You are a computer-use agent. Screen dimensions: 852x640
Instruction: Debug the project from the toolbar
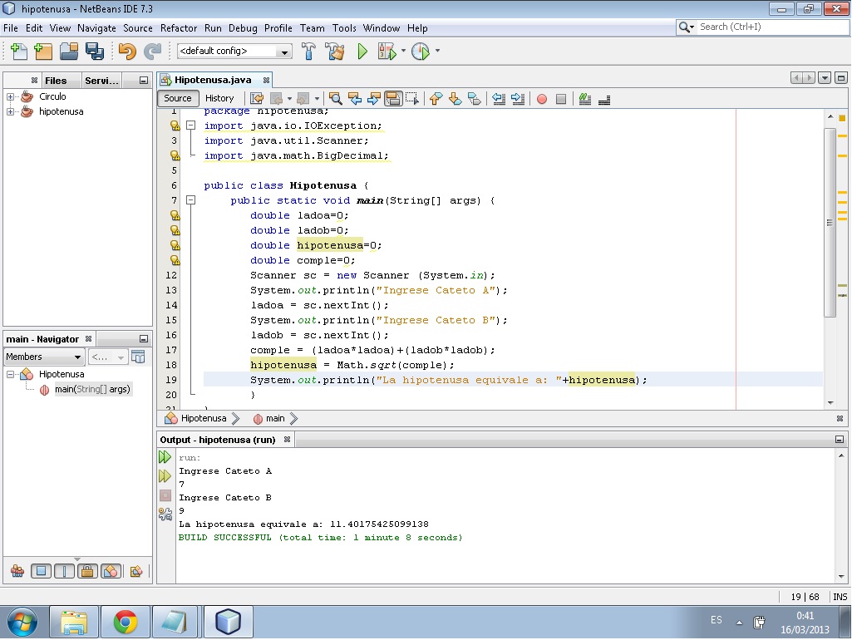(388, 51)
